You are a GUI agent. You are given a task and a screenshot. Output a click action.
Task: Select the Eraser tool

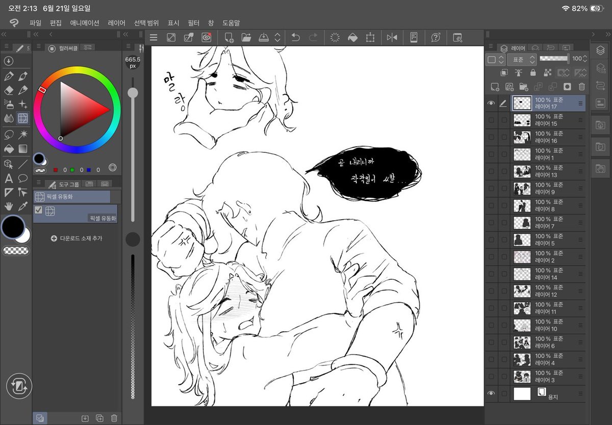click(x=9, y=90)
